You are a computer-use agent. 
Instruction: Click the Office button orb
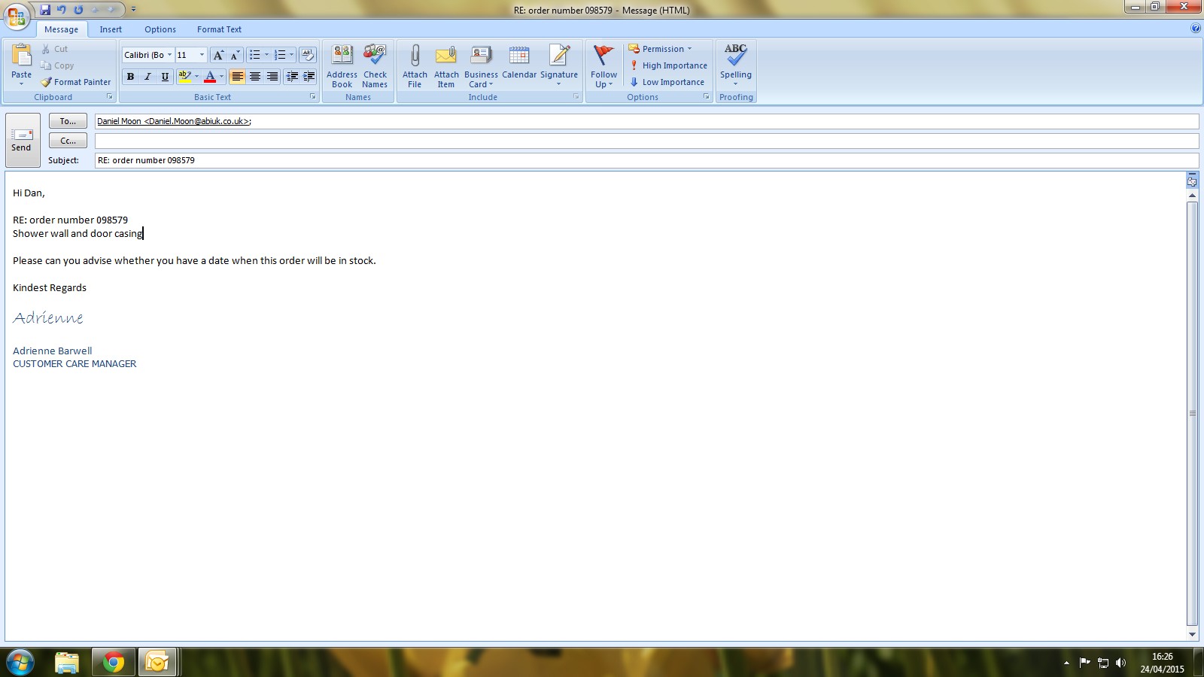click(17, 16)
